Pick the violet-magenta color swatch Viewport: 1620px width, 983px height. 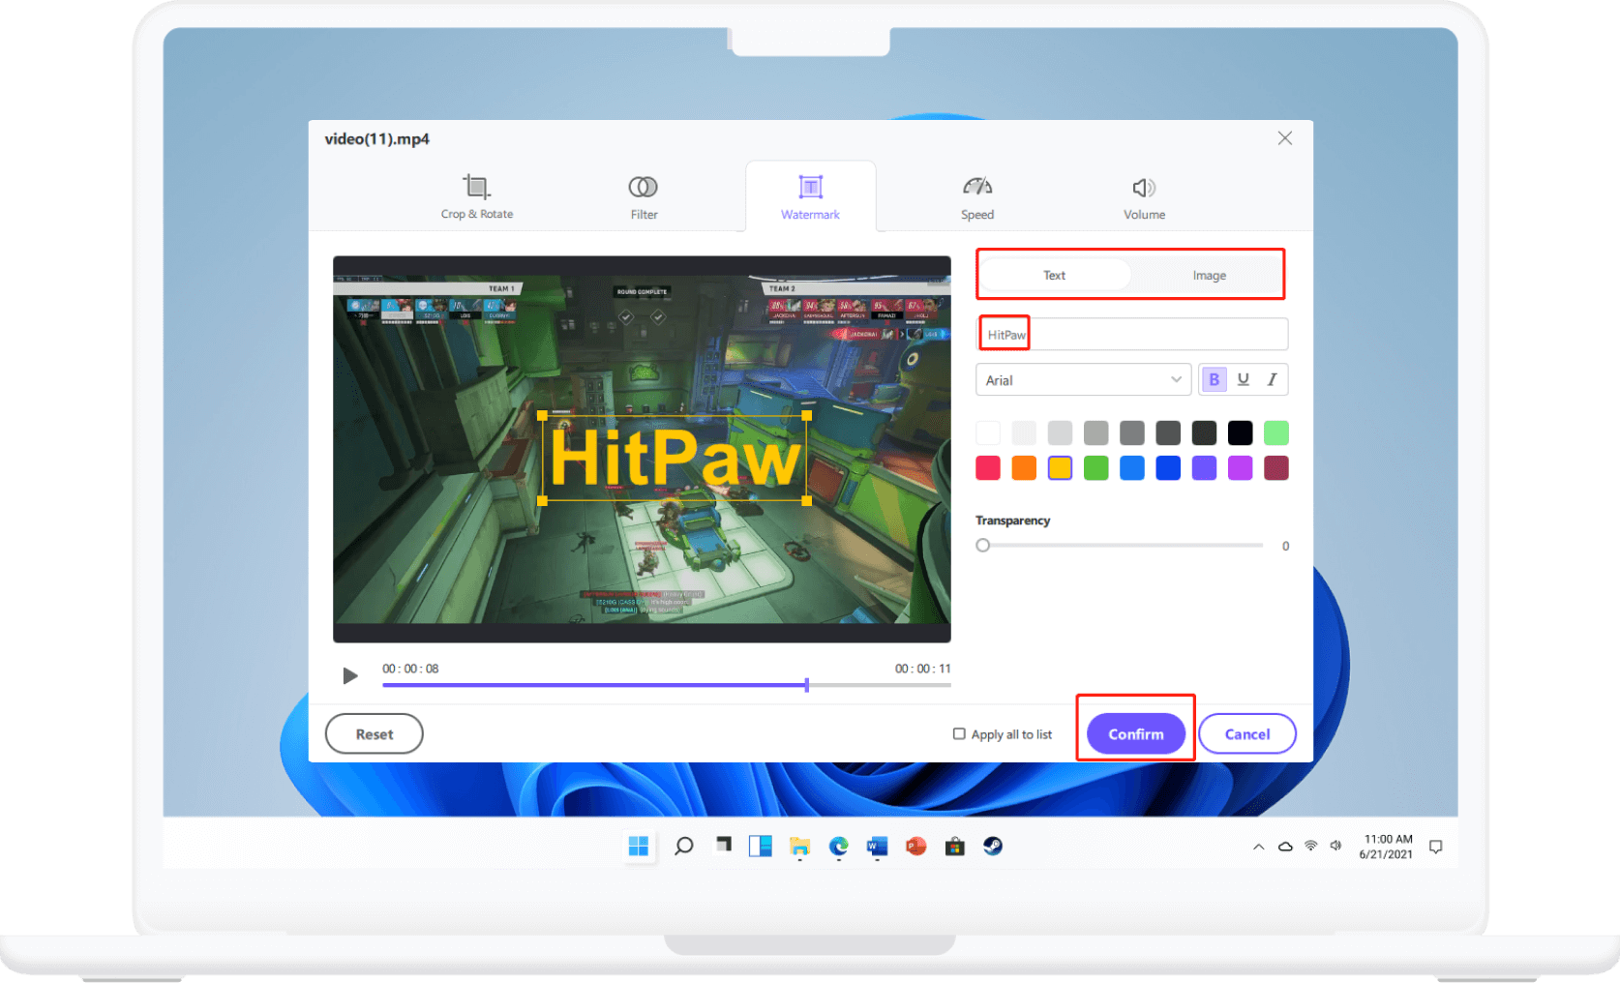1240,468
